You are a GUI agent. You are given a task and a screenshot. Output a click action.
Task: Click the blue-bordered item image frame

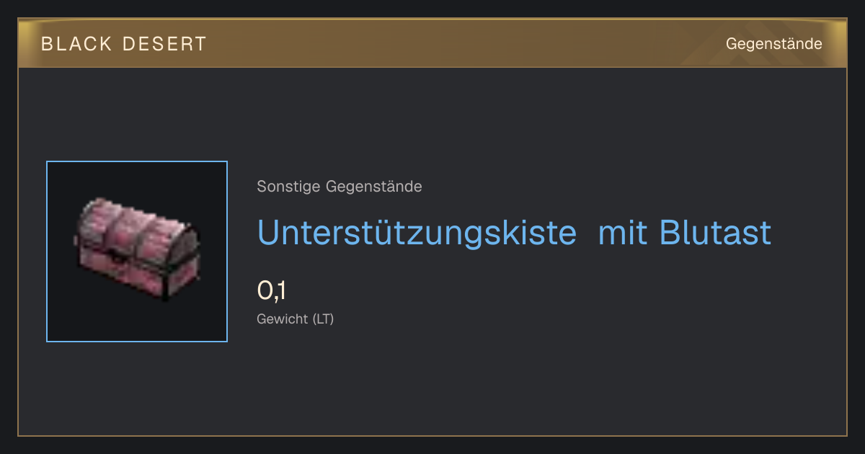(137, 252)
